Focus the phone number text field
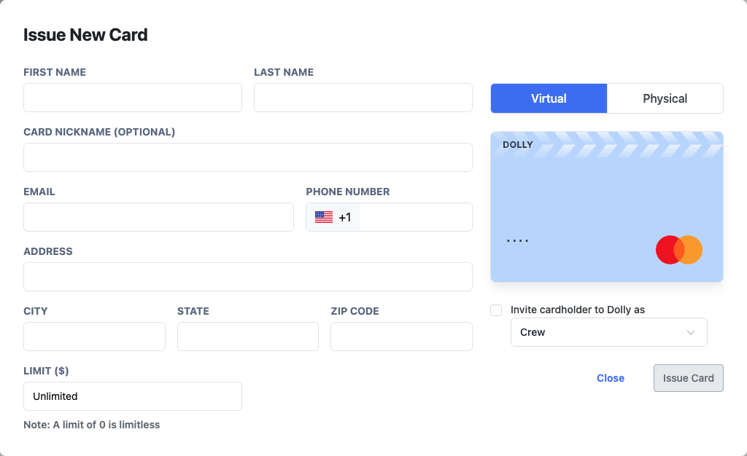747x456 pixels. pyautogui.click(x=415, y=217)
